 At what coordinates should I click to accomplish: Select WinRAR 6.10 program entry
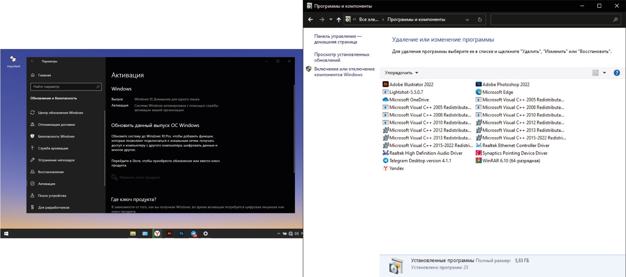508,161
